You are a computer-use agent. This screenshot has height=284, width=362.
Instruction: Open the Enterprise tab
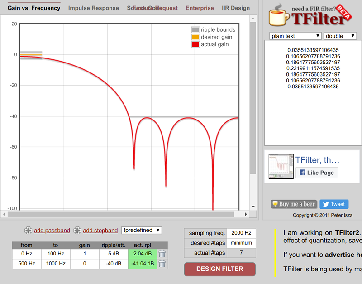[199, 8]
